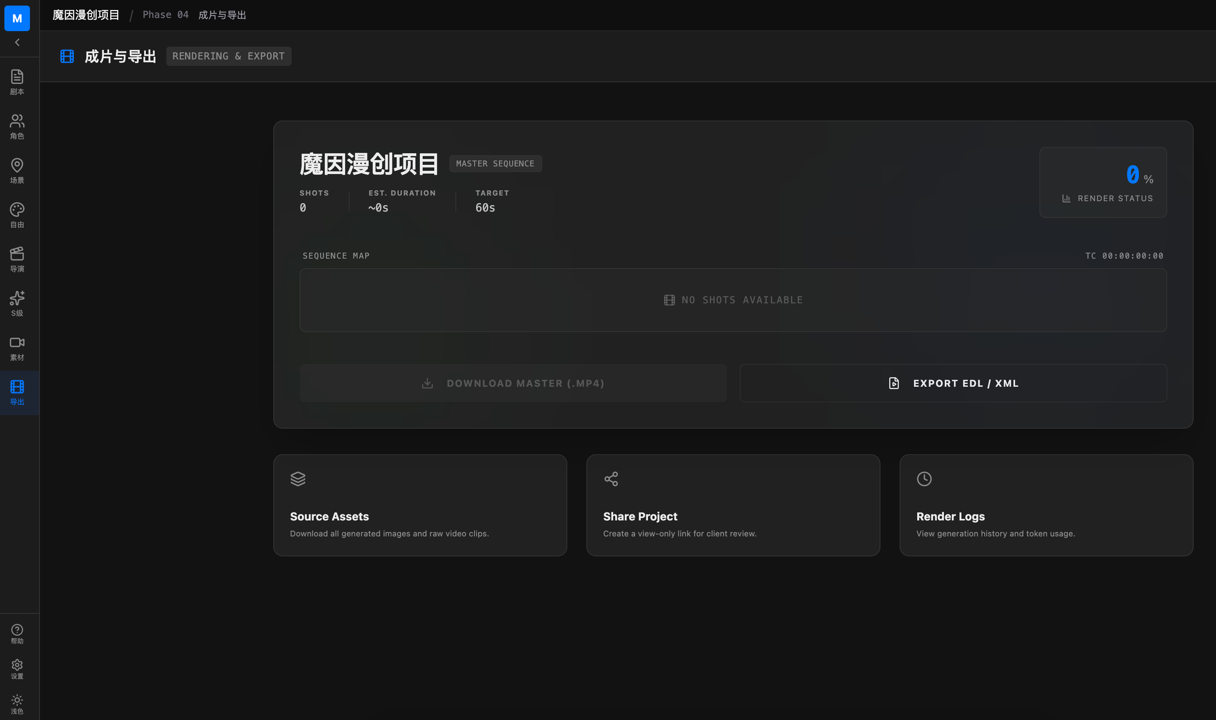Open the Share Project card

[733, 505]
